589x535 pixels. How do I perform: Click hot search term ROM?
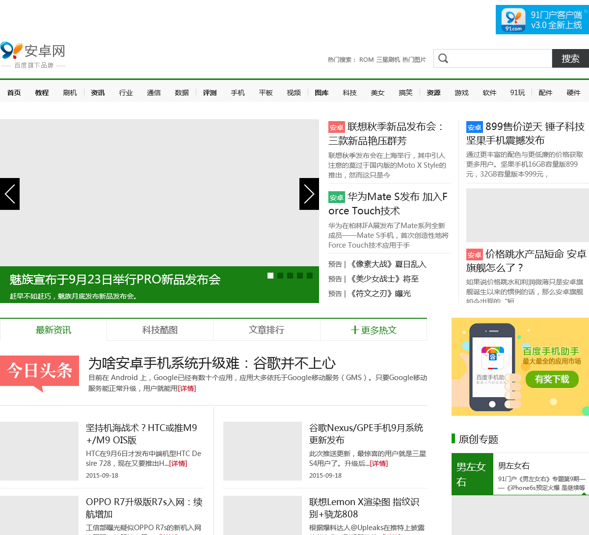[366, 59]
